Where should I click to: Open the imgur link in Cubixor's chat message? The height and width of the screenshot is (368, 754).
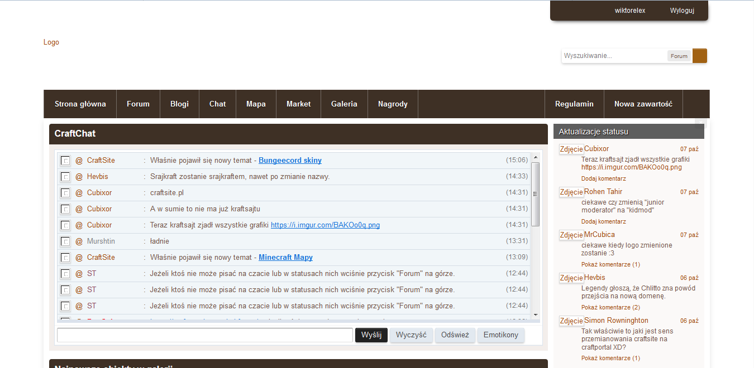[325, 225]
